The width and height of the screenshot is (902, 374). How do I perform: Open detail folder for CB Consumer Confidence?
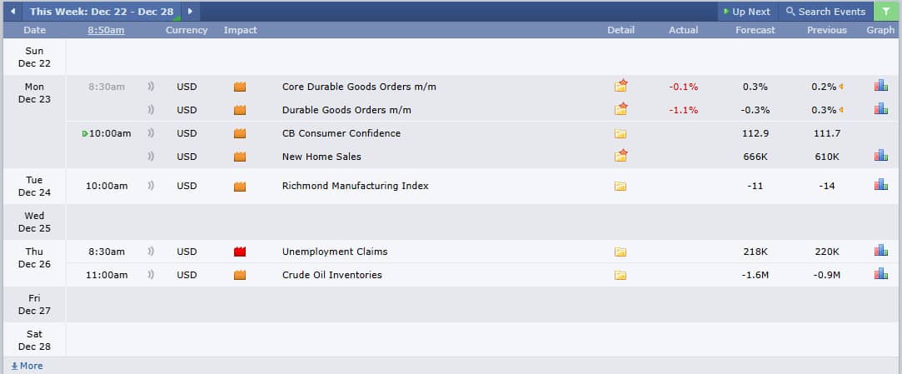(620, 133)
